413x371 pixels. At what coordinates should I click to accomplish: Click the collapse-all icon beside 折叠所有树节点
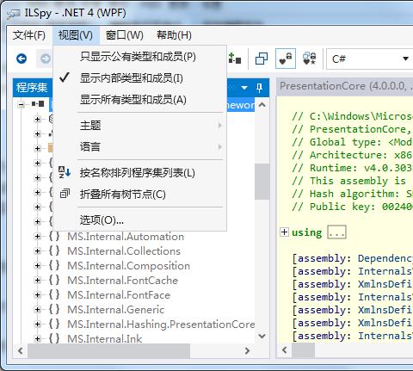coord(65,194)
